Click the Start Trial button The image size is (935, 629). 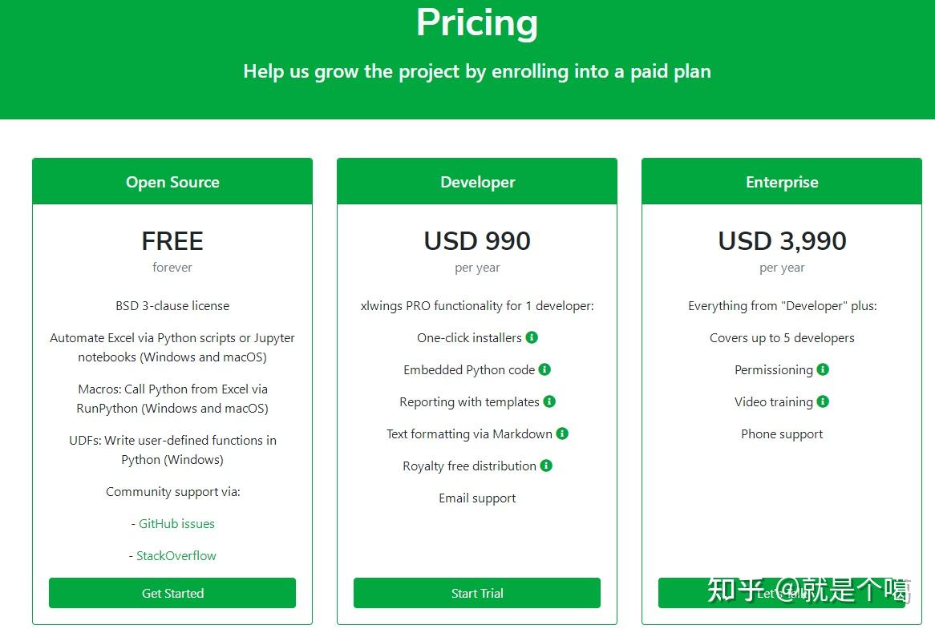click(477, 593)
